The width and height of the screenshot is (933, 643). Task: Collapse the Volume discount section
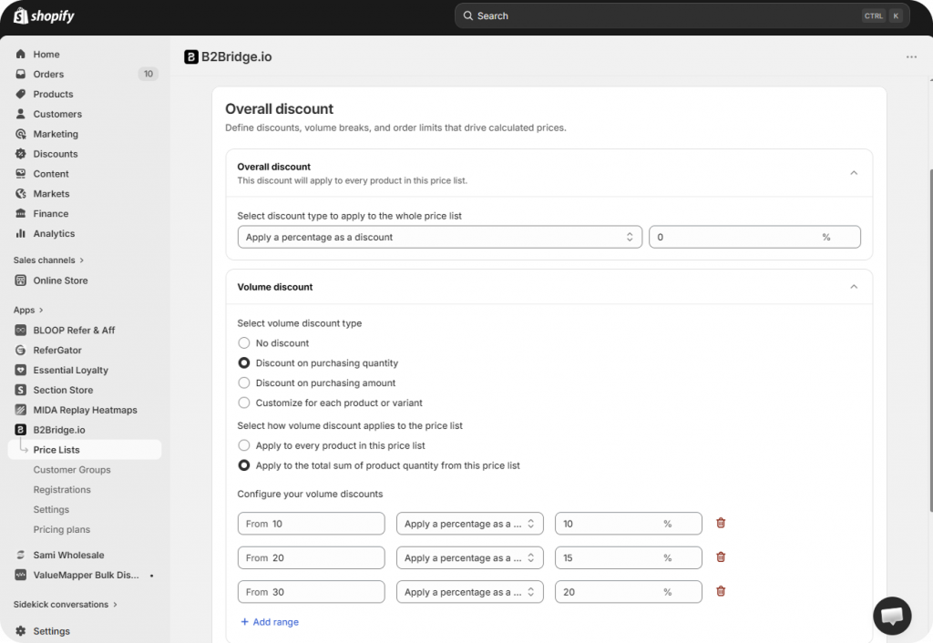click(853, 287)
